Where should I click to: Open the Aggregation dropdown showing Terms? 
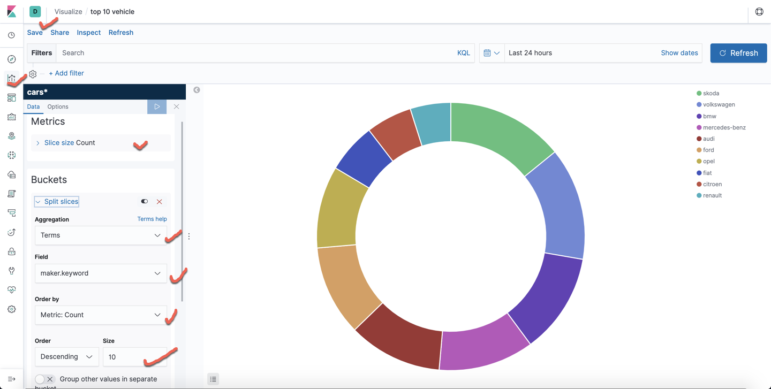click(x=101, y=235)
